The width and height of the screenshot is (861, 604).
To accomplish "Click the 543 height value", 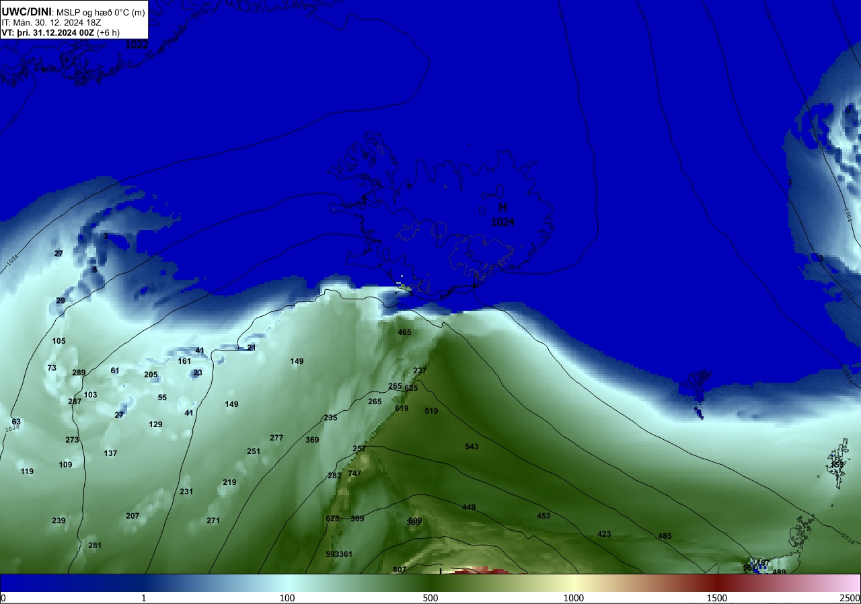I will (472, 447).
